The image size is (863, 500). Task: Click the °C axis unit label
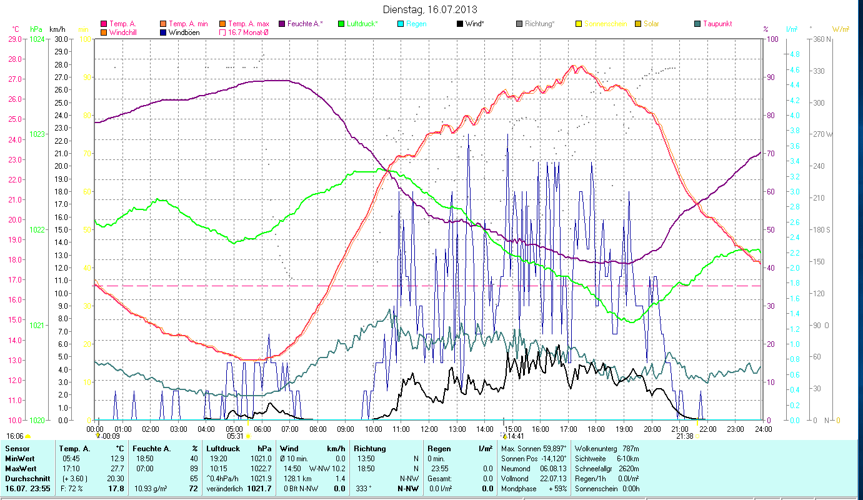click(16, 29)
